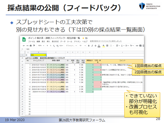Open the merge cells dropdown arrow
The image size is (164, 123).
tap(113, 46)
